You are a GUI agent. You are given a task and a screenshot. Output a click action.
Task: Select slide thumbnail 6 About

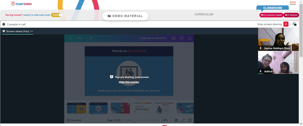[185, 108]
